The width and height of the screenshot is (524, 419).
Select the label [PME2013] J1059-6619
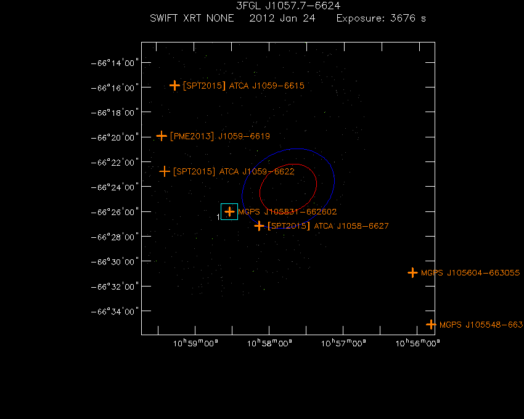tap(220, 136)
